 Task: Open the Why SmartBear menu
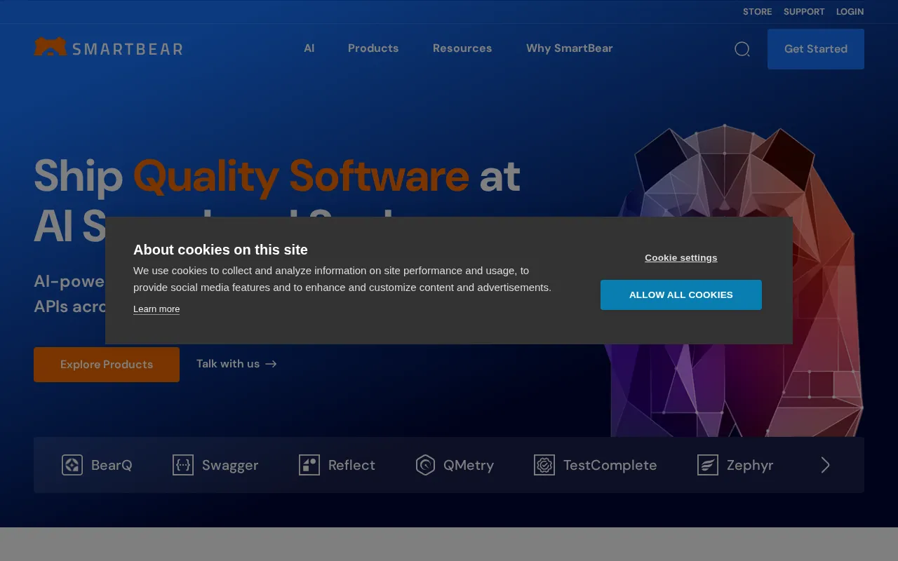click(570, 48)
